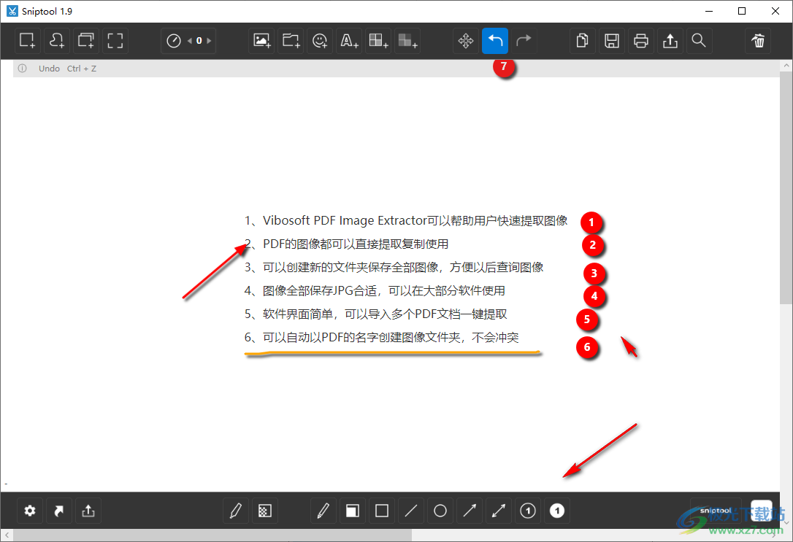Save the annotated screenshot
Screen dimensions: 793x542
(x=612, y=40)
